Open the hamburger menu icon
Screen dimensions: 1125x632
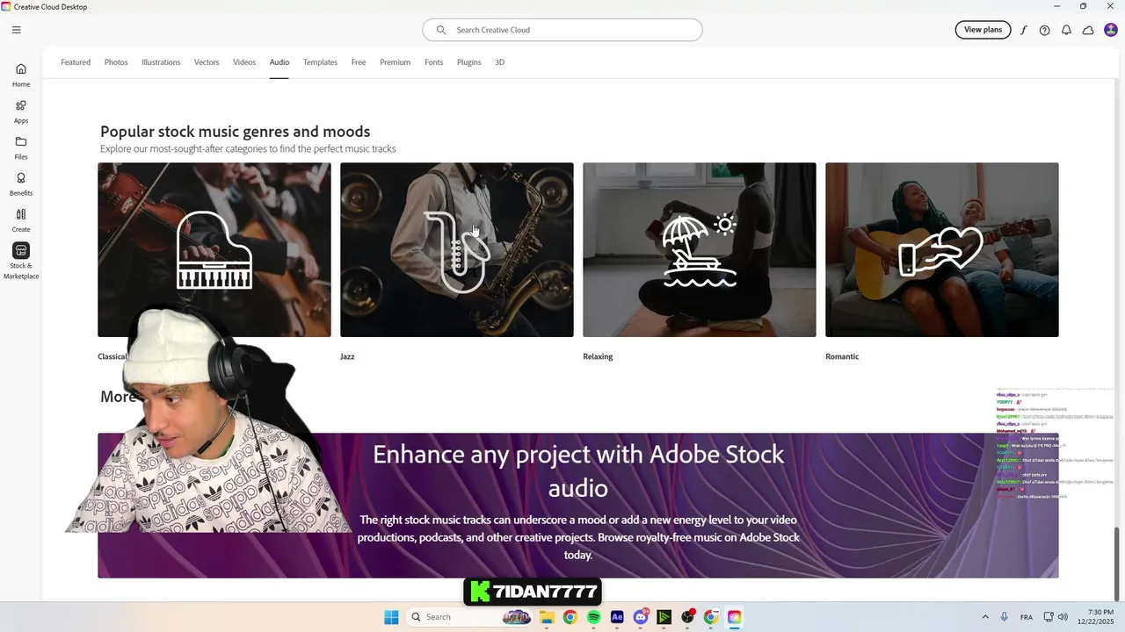tap(16, 30)
